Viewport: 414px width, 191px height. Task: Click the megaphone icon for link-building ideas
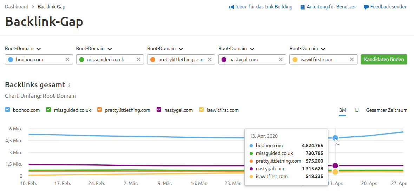[231, 7]
